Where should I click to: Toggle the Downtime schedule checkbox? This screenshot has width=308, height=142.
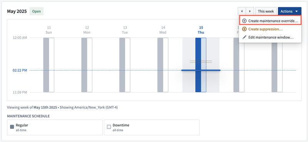pyautogui.click(x=109, y=127)
